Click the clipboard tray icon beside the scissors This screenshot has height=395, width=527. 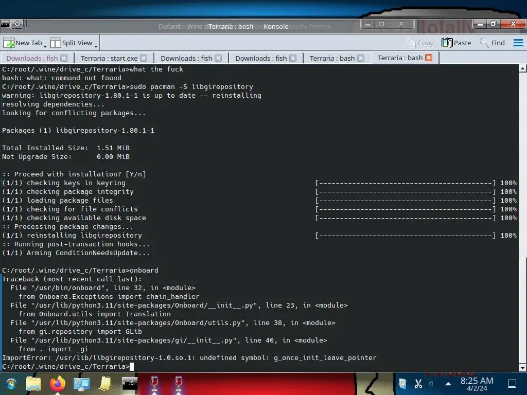(x=402, y=383)
